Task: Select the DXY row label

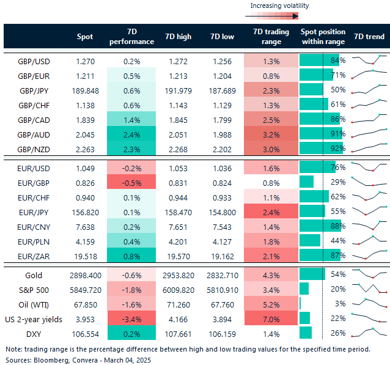Action: point(34,334)
